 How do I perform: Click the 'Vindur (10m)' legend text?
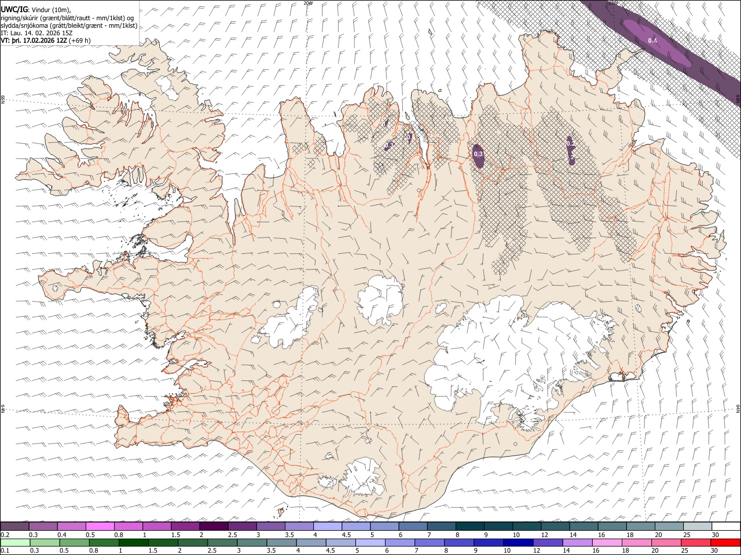point(50,10)
